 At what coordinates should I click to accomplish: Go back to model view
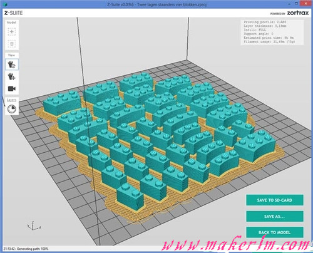point(275,232)
